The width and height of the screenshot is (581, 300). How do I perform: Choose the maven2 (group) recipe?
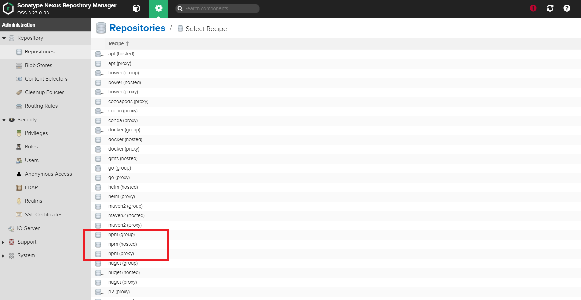pyautogui.click(x=125, y=206)
